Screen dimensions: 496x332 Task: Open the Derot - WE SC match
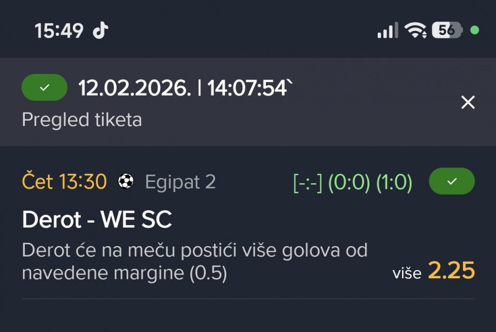(97, 220)
